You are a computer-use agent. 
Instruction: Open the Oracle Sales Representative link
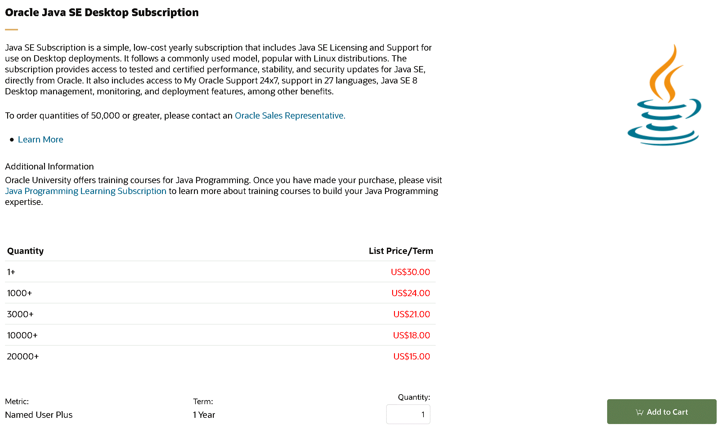290,115
